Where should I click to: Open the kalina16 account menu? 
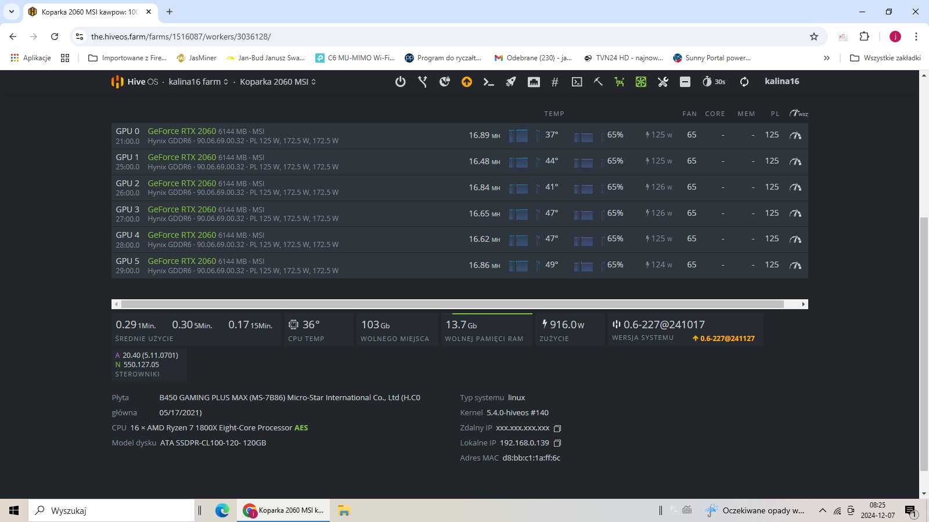pos(782,81)
